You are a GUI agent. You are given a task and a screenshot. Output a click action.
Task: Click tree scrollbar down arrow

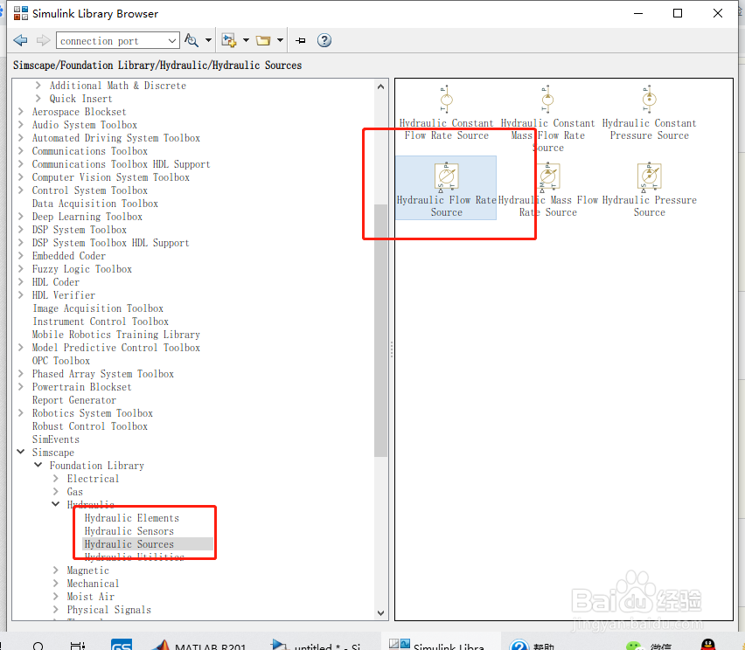[380, 613]
